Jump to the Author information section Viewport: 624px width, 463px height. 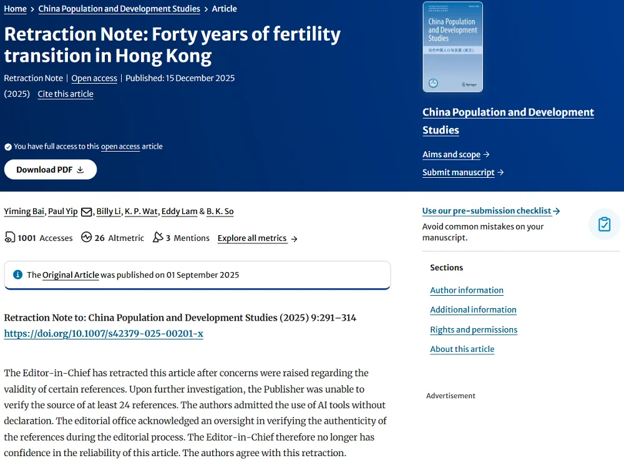tap(467, 290)
